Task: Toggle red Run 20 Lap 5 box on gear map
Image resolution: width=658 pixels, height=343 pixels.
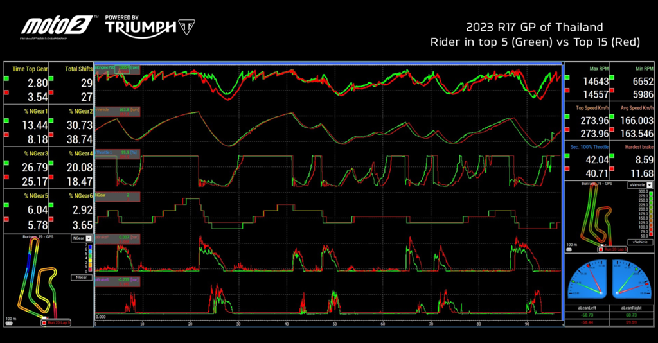Action: [56, 323]
